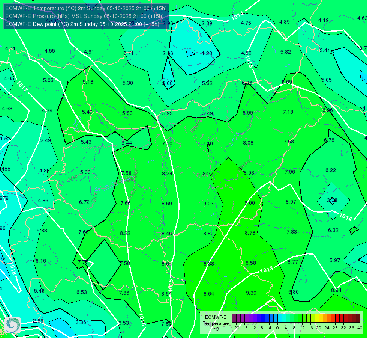Click the 8.77 temperature value
Image resolution: width=367 pixels, height=338 pixels.
293,262
